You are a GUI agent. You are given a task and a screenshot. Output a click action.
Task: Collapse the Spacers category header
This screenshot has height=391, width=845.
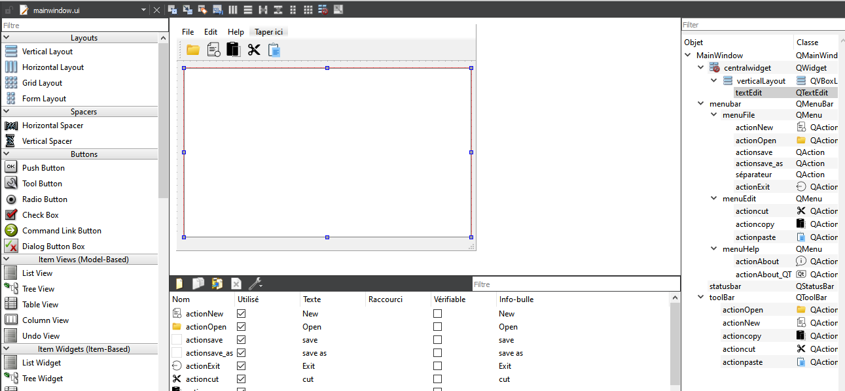79,112
